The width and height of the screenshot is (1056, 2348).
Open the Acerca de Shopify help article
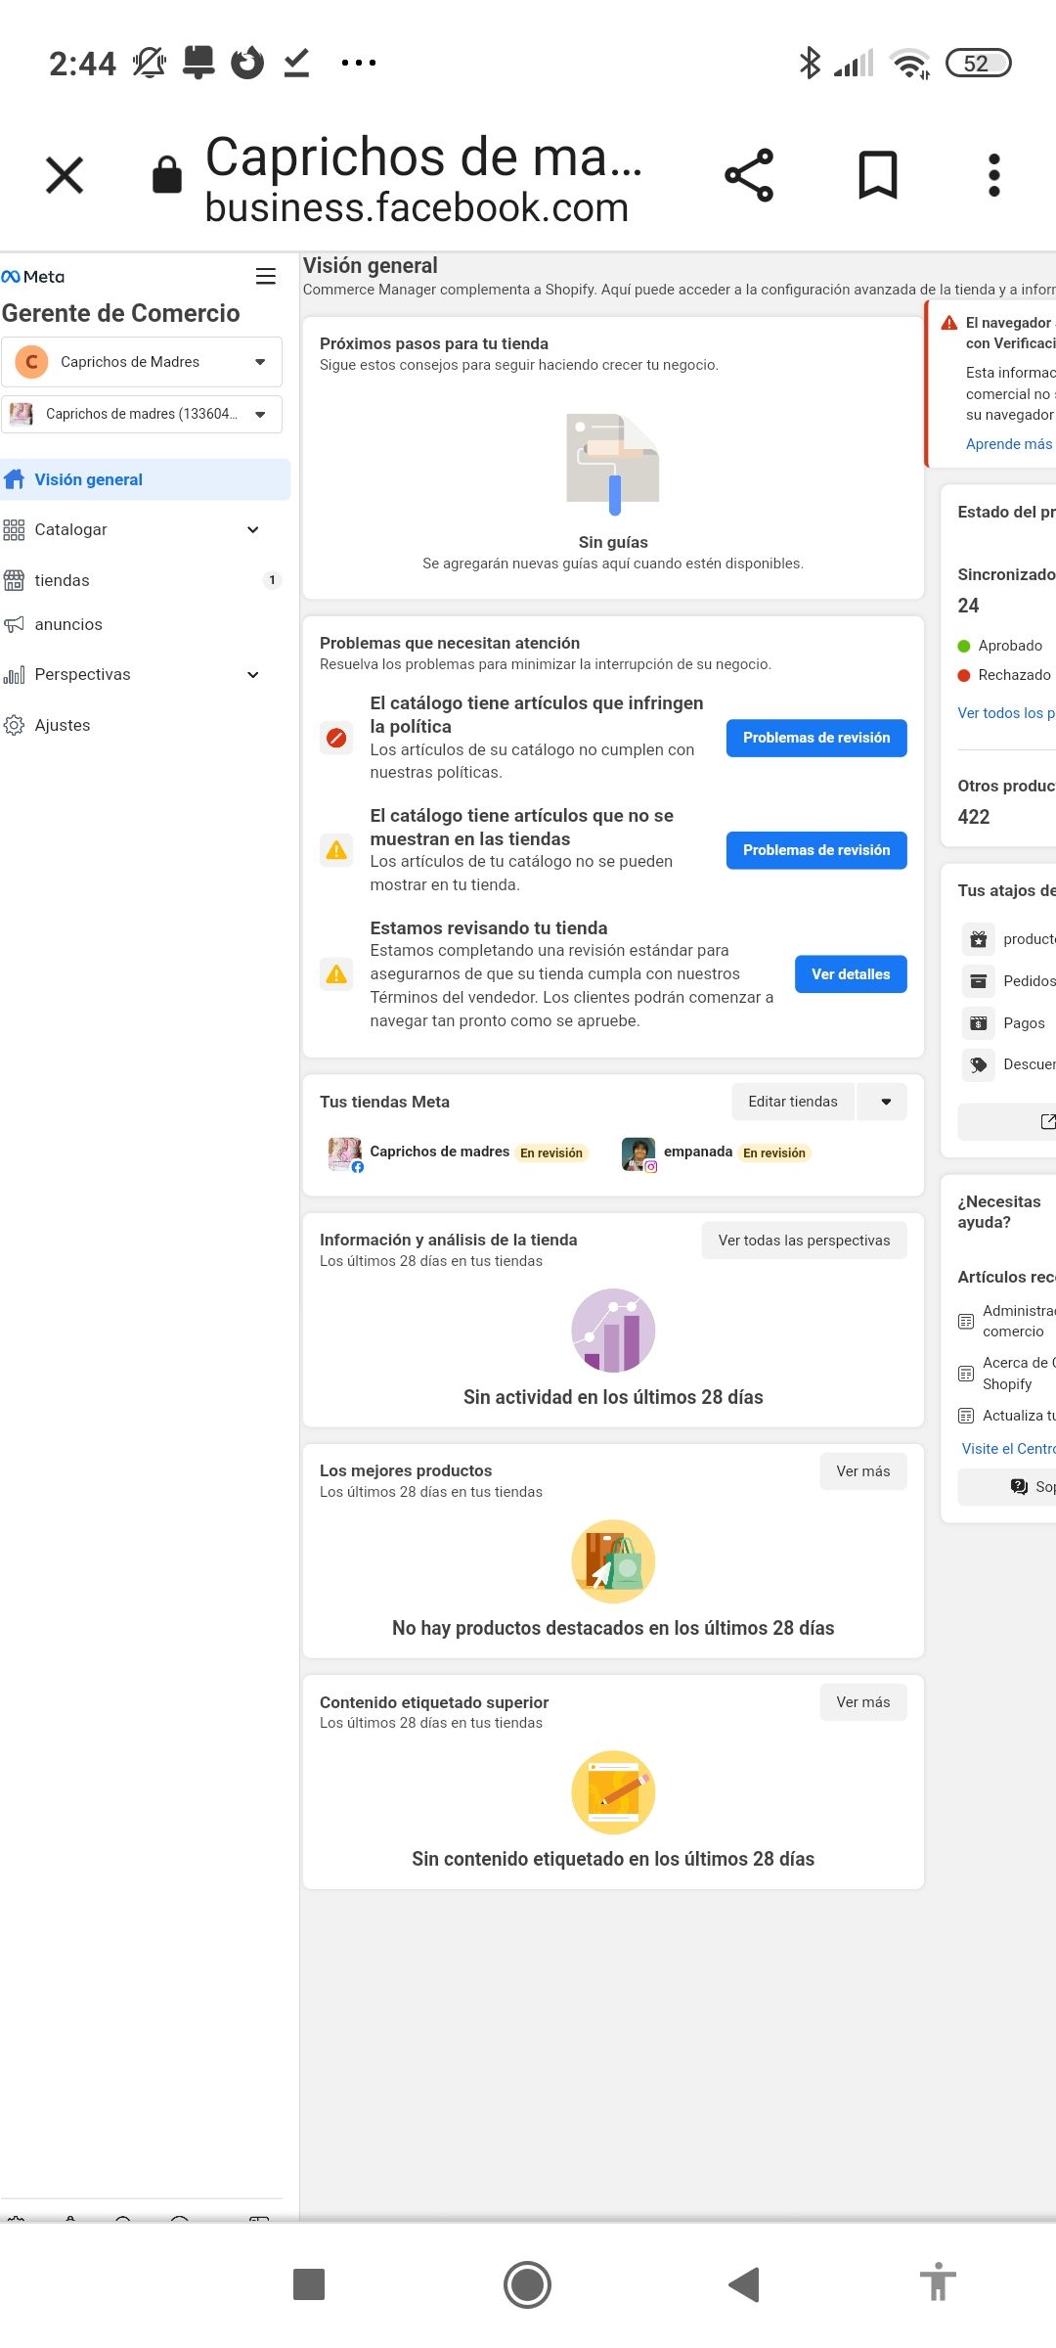tap(1007, 1374)
